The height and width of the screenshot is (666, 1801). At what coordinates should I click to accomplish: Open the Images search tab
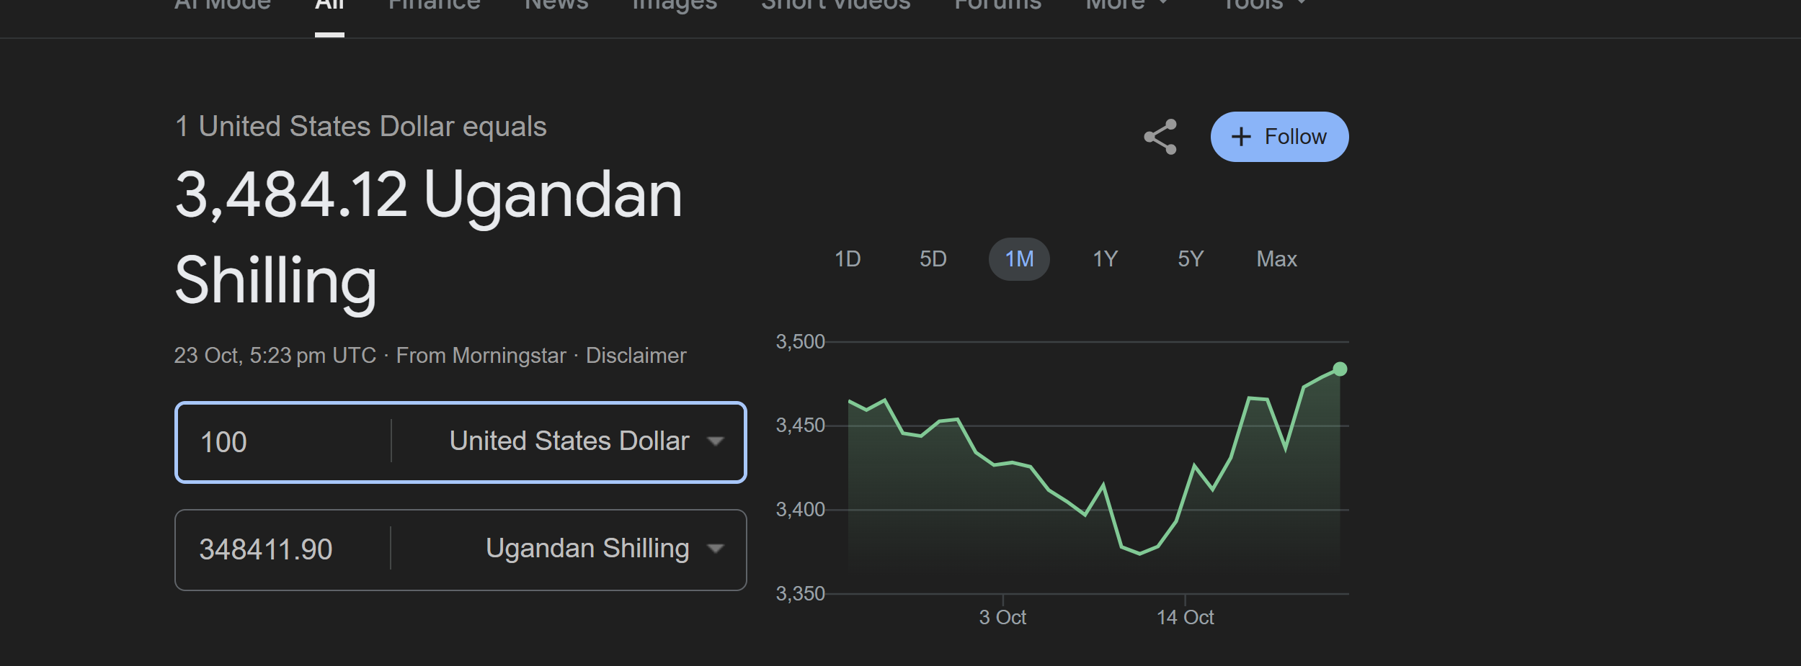(675, 4)
